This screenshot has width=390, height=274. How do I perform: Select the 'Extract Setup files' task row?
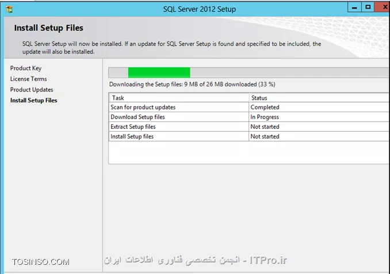pyautogui.click(x=249, y=127)
